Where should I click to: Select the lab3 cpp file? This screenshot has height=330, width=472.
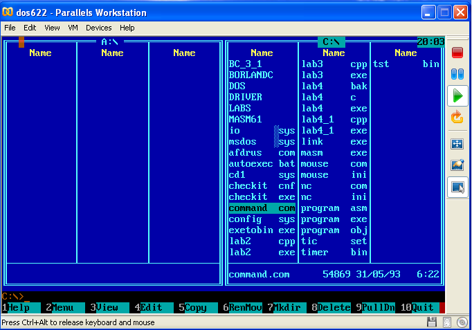334,64
